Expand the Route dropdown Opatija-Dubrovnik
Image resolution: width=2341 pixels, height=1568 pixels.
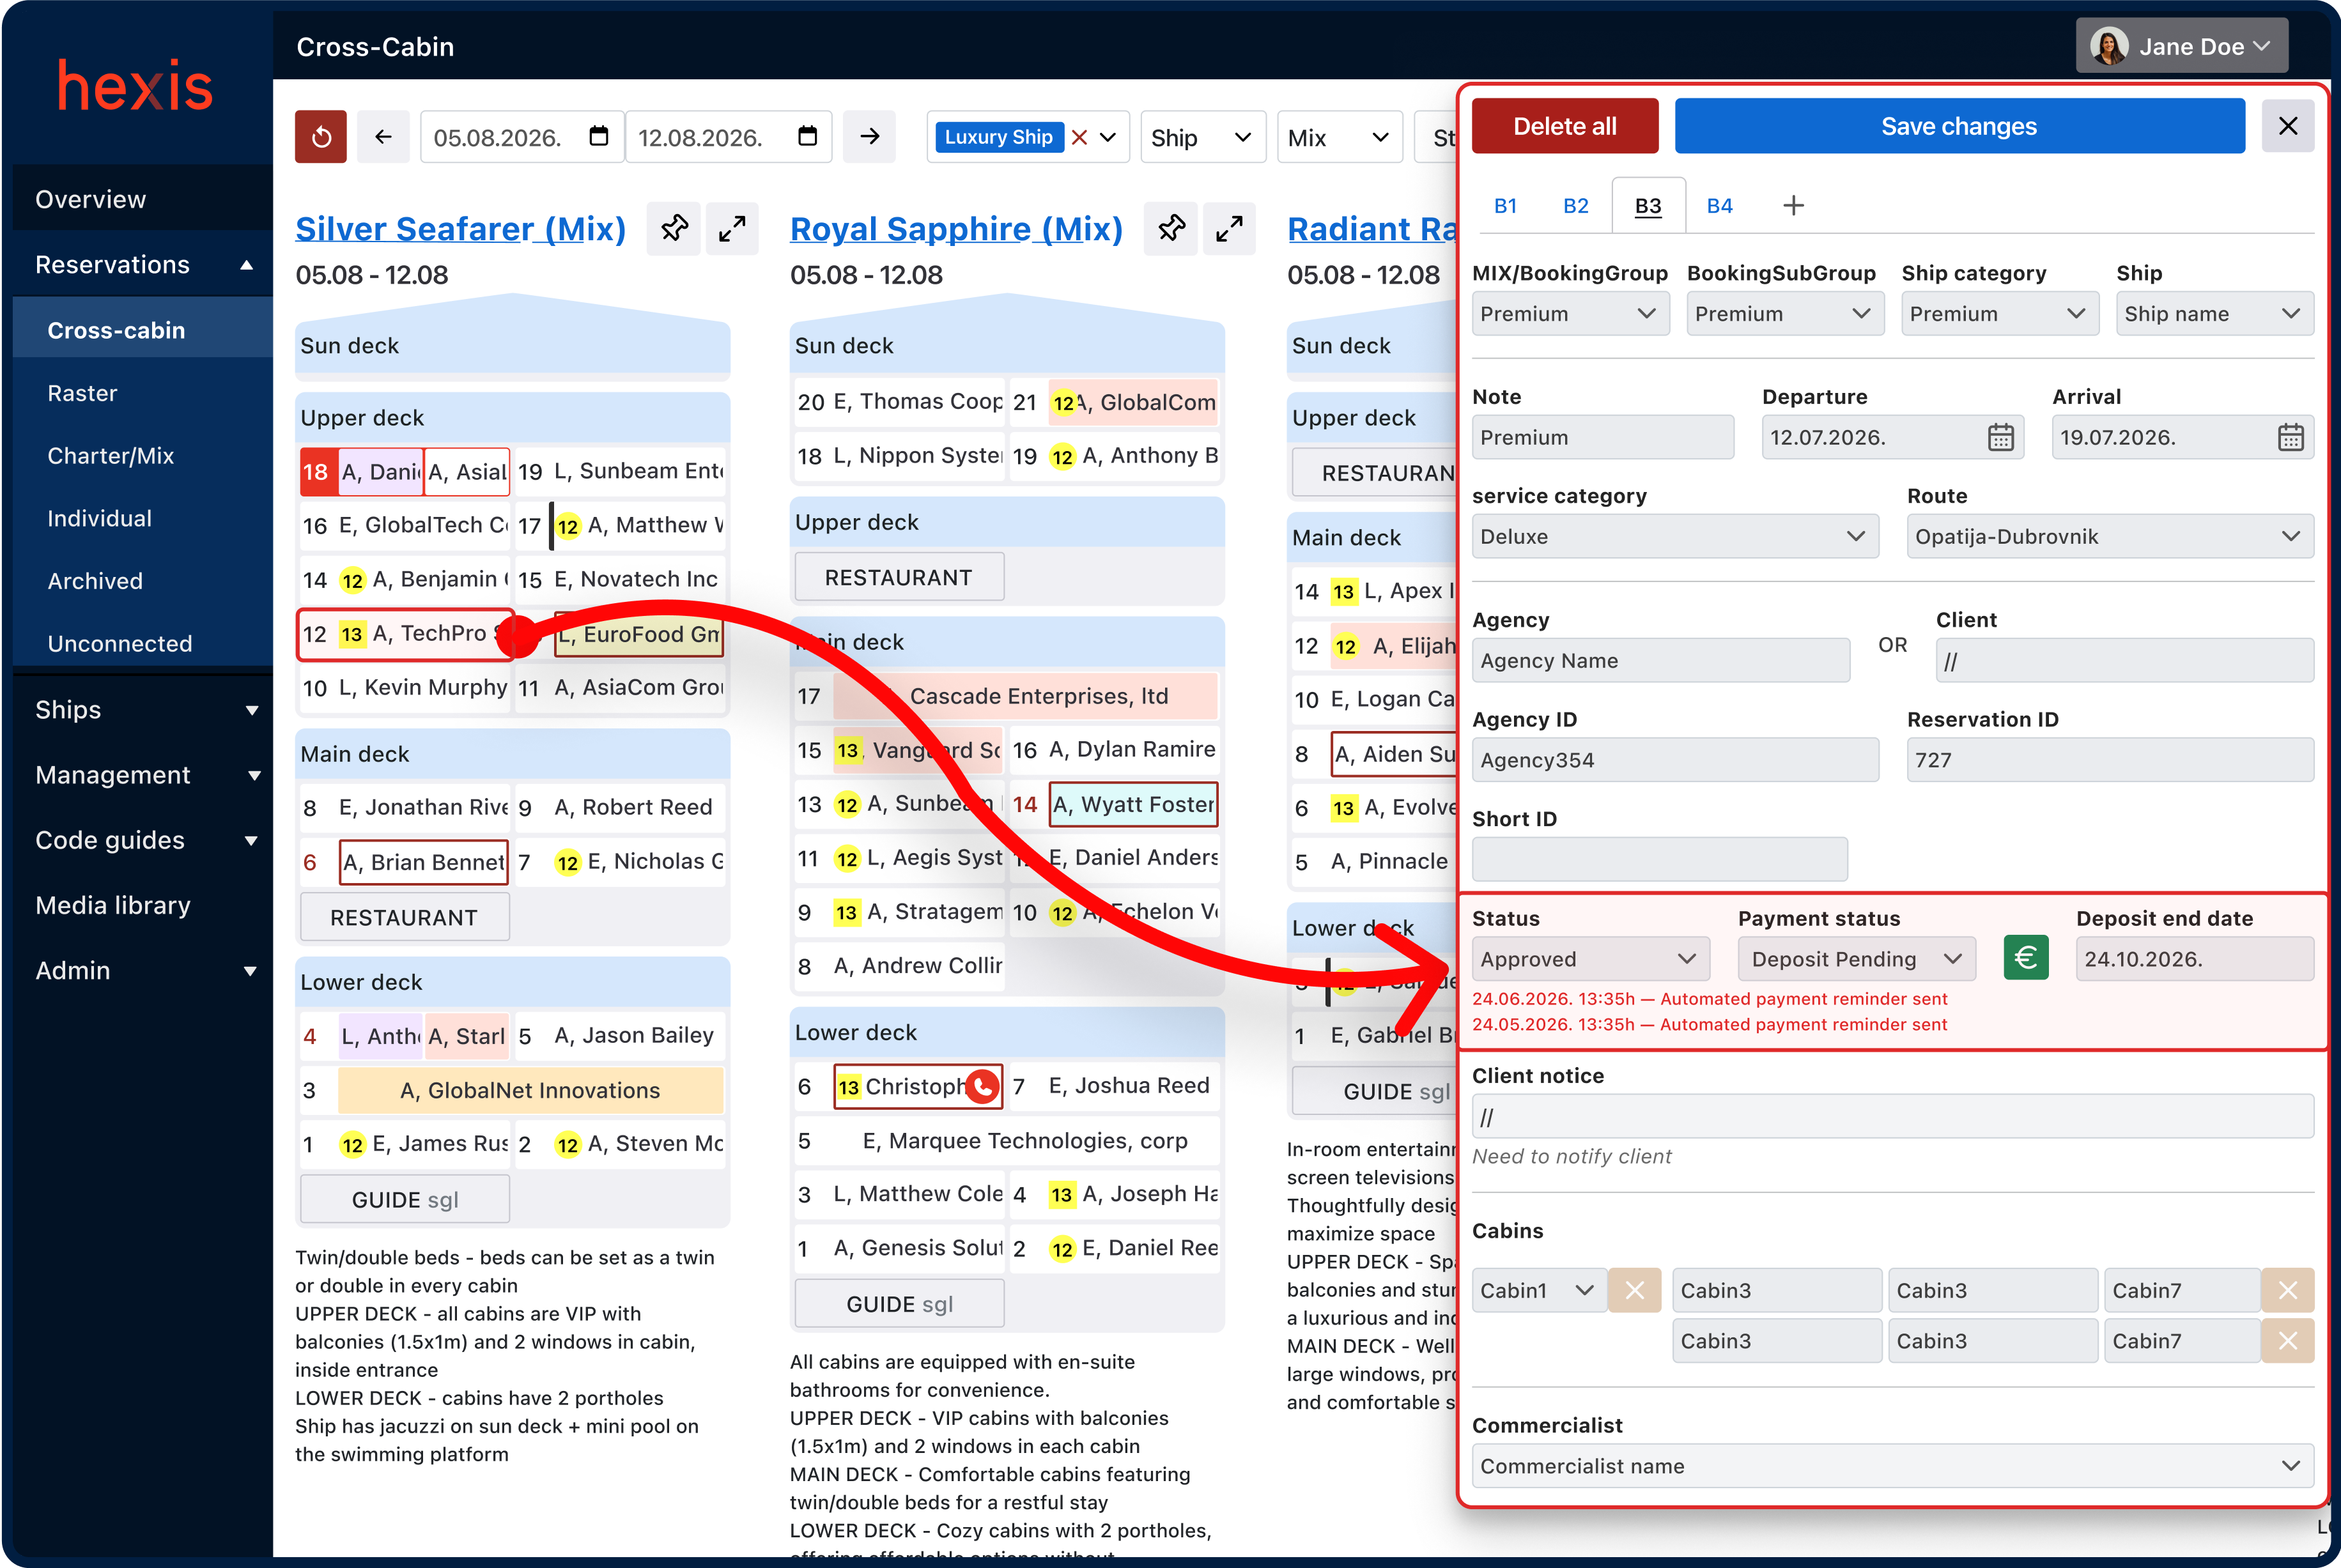click(2109, 537)
